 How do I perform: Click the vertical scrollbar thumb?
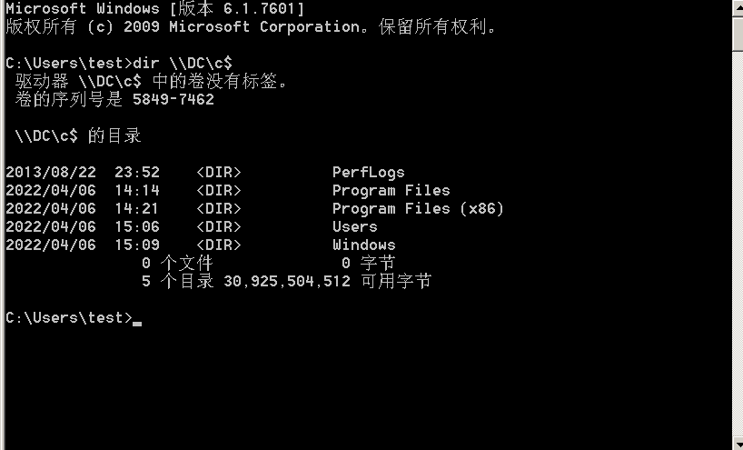tap(738, 32)
